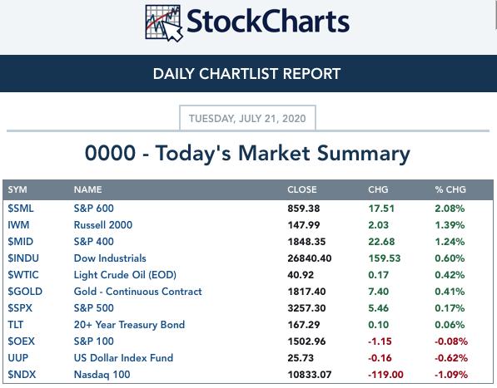Open the Nasdaq 100 link
The image size is (497, 388).
pyautogui.click(x=102, y=375)
